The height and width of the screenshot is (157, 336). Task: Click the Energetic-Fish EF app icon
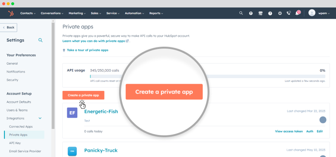[x=72, y=113]
